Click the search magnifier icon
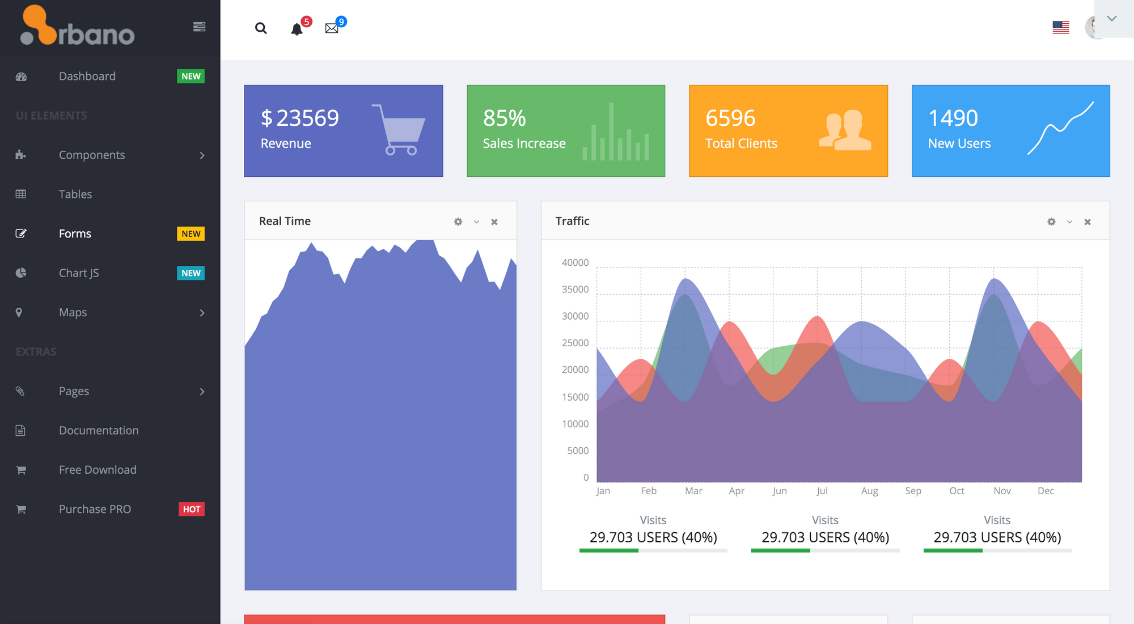The width and height of the screenshot is (1134, 624). click(261, 28)
